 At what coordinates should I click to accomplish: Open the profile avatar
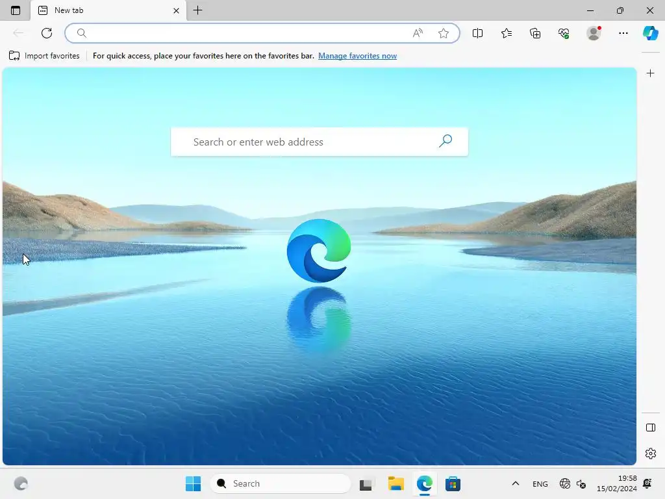click(x=594, y=33)
